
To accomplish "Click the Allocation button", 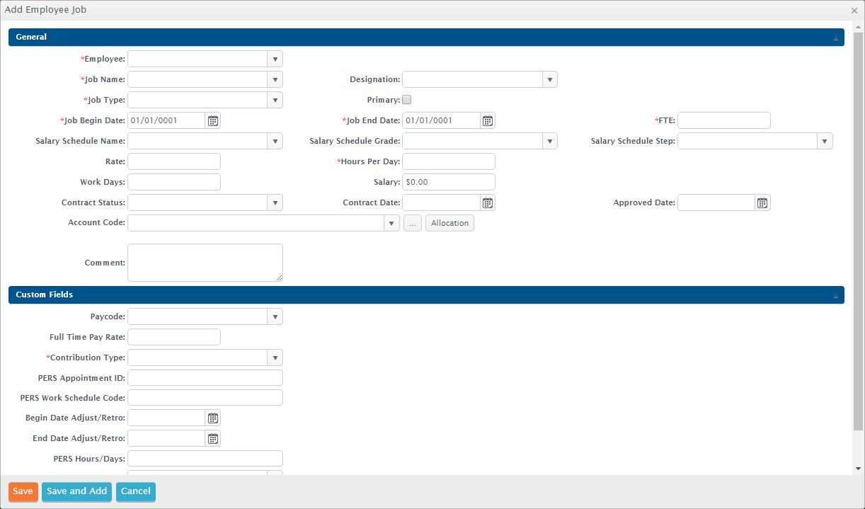I will click(449, 223).
